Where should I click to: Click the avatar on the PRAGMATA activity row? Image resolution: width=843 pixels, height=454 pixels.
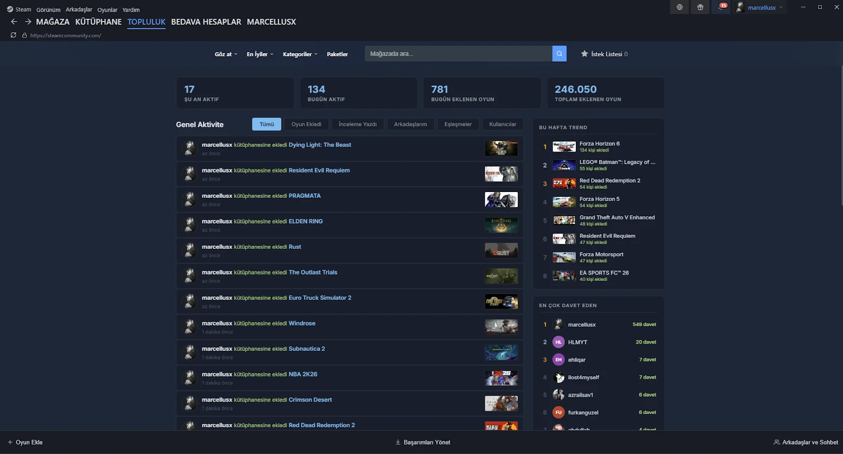tap(190, 199)
